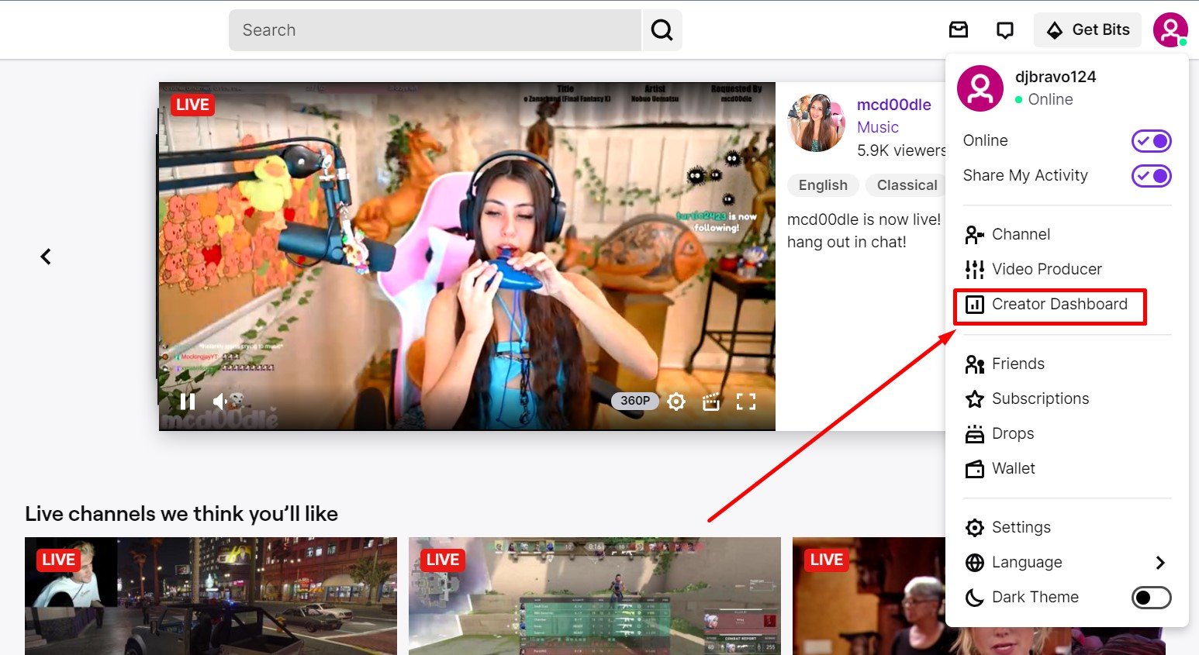Click the Channel person-camera icon
The height and width of the screenshot is (655, 1199).
975,234
